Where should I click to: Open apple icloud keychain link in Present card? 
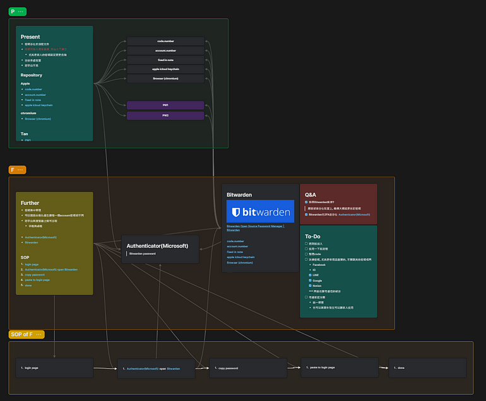[39, 105]
